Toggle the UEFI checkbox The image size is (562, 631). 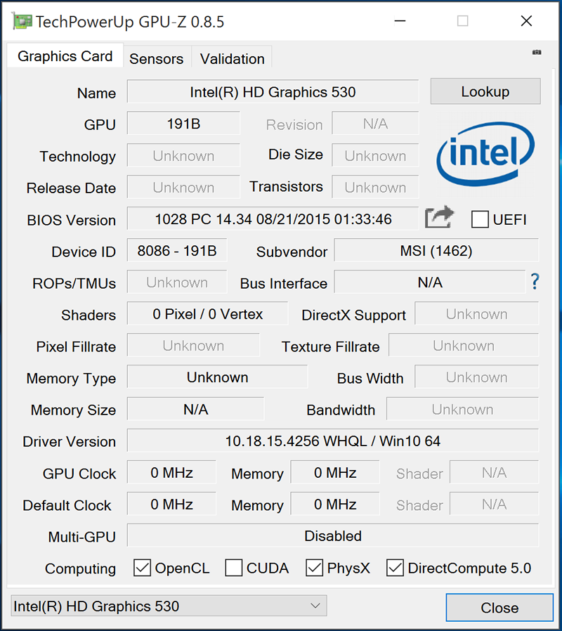tap(480, 220)
